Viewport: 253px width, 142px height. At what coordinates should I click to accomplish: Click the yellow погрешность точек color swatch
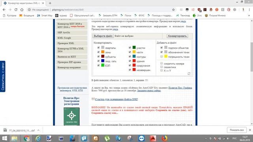click(x=166, y=56)
